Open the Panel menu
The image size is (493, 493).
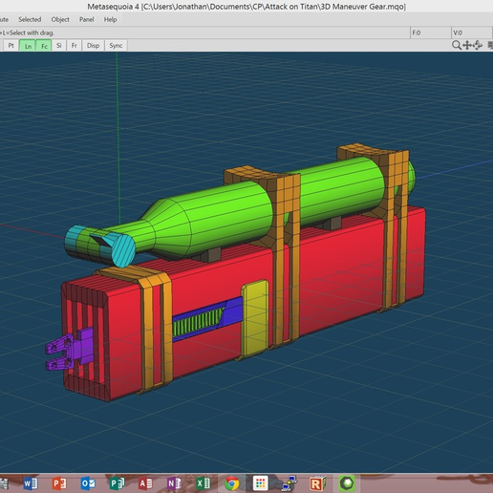pyautogui.click(x=86, y=19)
